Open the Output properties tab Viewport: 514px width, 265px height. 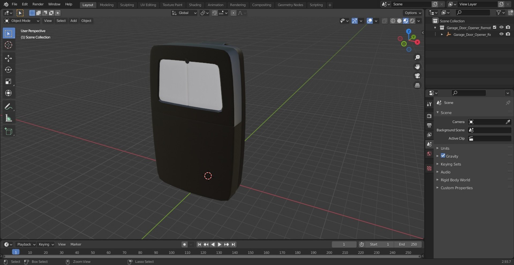429,125
